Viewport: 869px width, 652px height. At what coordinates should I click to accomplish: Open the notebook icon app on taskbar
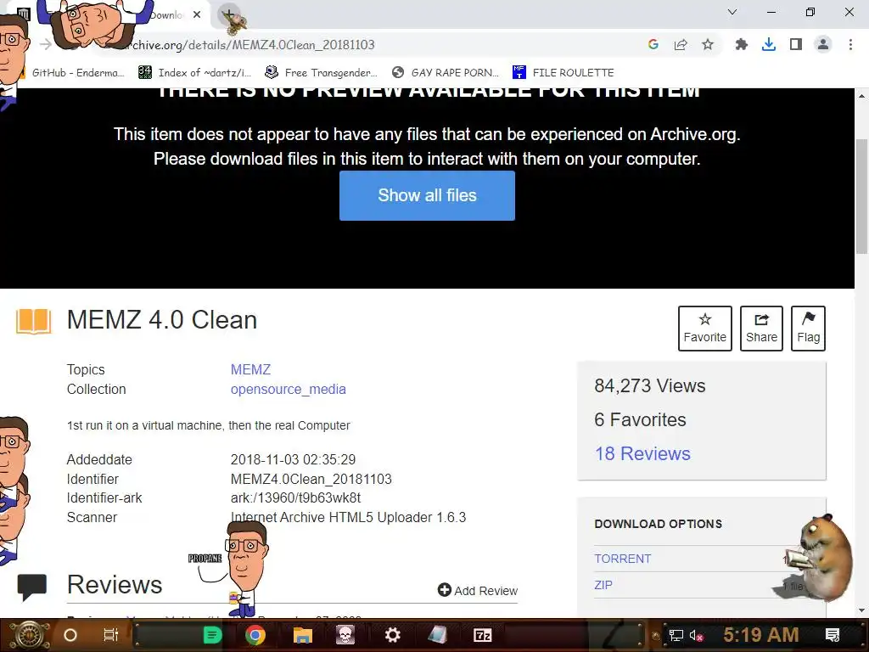click(437, 635)
